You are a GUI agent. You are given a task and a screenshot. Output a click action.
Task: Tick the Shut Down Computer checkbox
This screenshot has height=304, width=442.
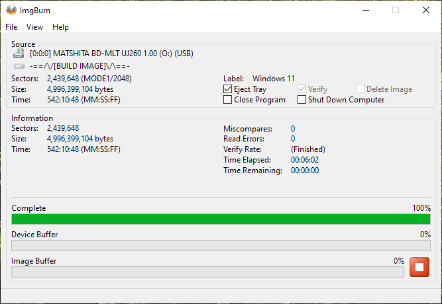[x=302, y=100]
